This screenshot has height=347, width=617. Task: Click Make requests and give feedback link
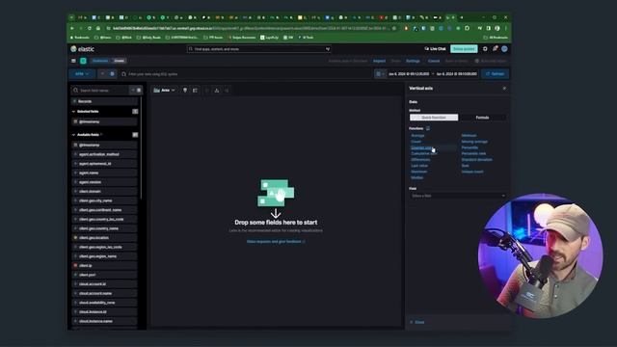pyautogui.click(x=276, y=242)
